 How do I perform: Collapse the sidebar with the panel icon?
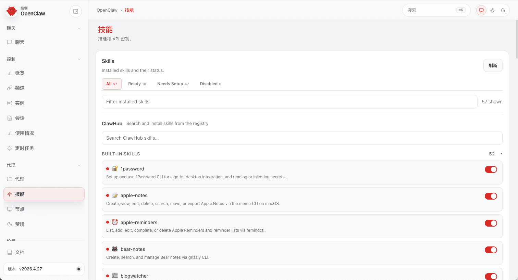tap(76, 11)
